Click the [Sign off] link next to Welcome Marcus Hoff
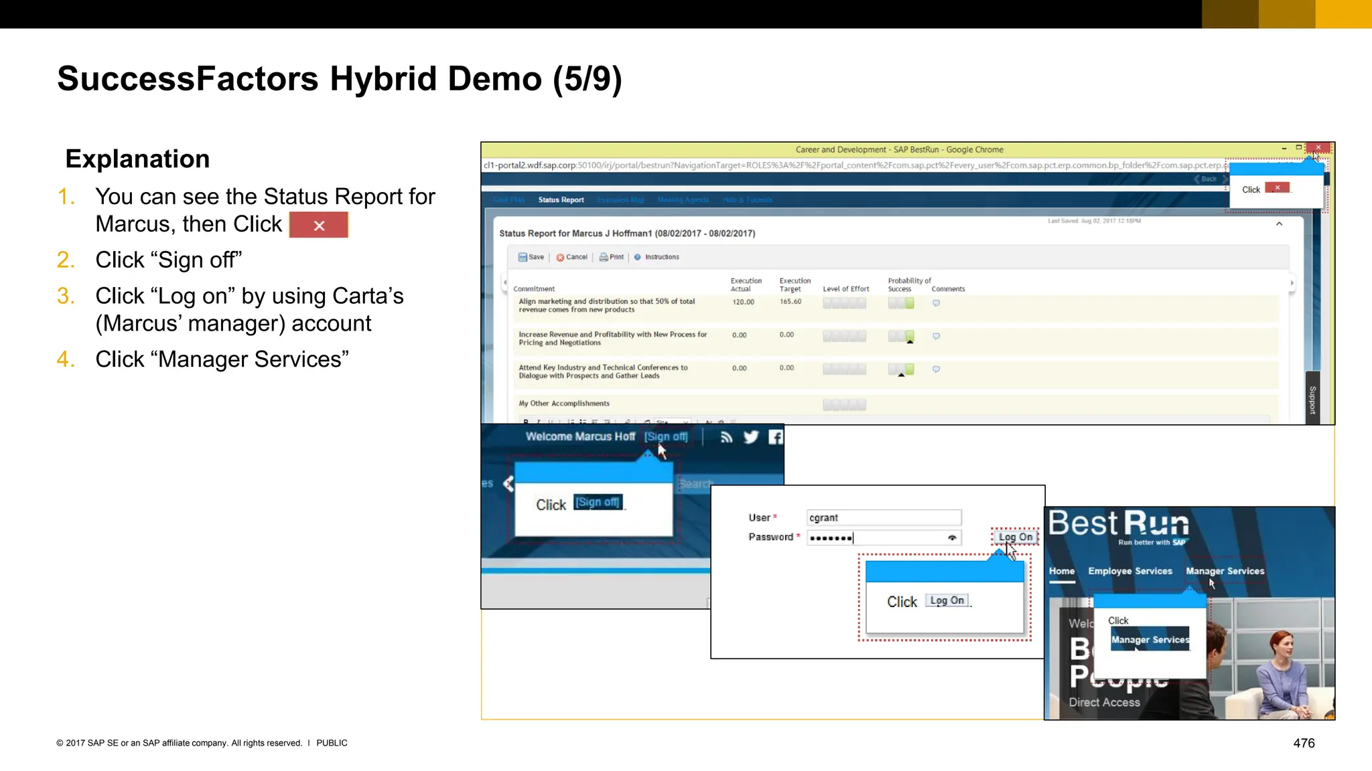The height and width of the screenshot is (771, 1372). point(666,437)
